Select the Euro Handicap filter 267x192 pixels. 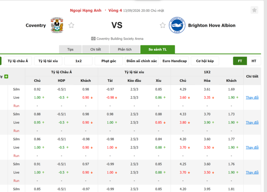click(x=175, y=61)
